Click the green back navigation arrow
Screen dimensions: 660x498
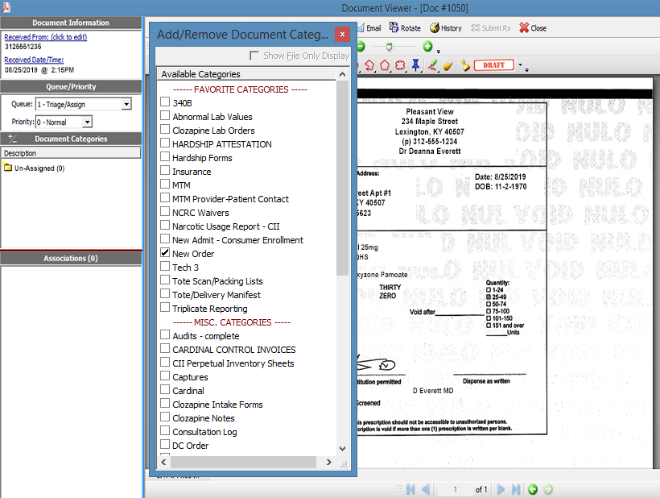tap(532, 489)
